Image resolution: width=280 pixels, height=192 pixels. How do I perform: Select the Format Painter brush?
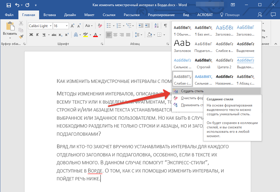pyautogui.click(x=21, y=36)
